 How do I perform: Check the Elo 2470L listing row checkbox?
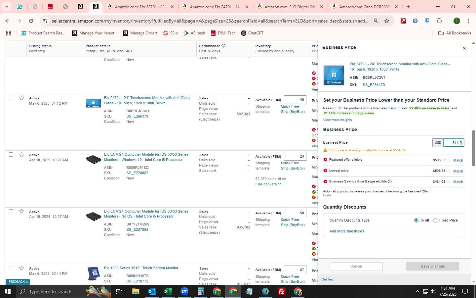point(11,98)
